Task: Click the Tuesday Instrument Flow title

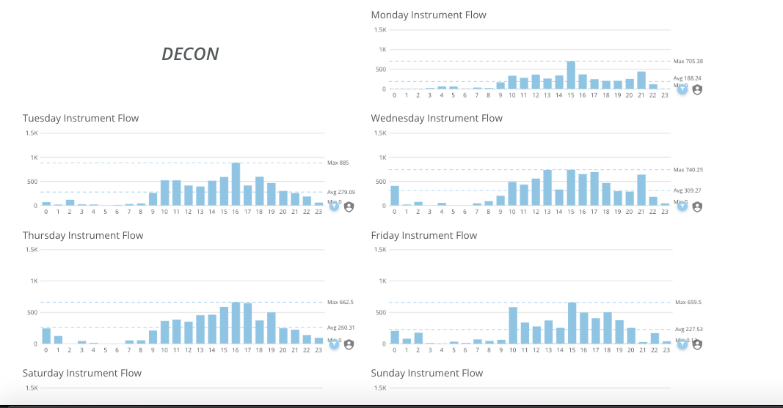Action: point(81,118)
